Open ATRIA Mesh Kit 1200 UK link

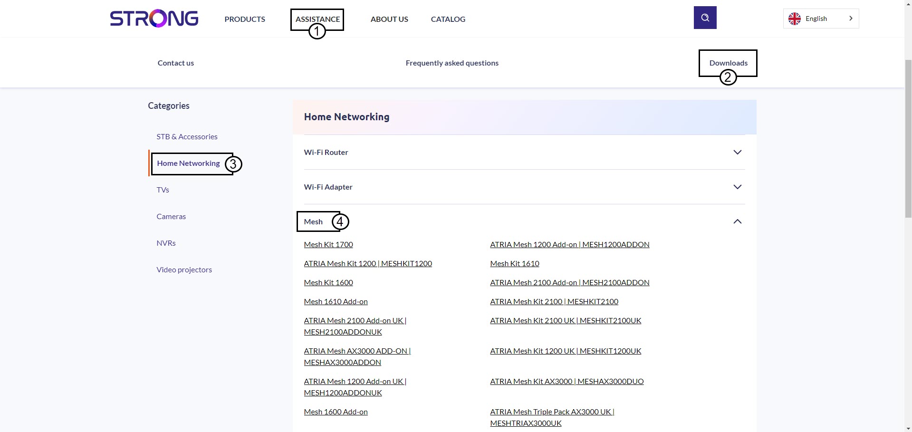(x=566, y=351)
